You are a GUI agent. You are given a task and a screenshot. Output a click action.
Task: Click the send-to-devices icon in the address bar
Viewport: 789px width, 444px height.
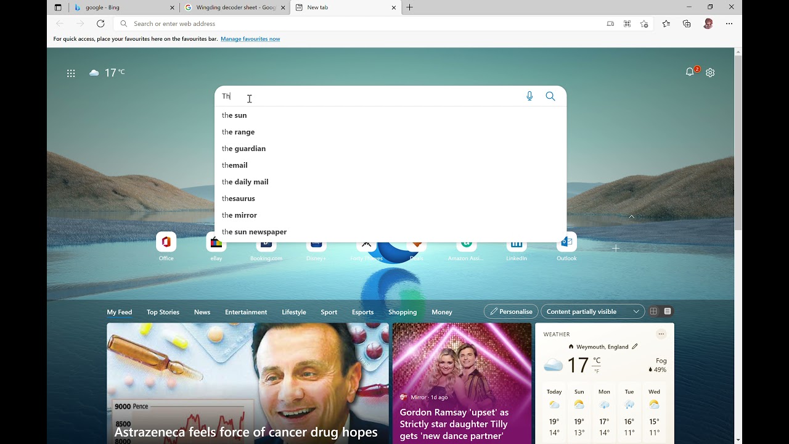pyautogui.click(x=610, y=24)
